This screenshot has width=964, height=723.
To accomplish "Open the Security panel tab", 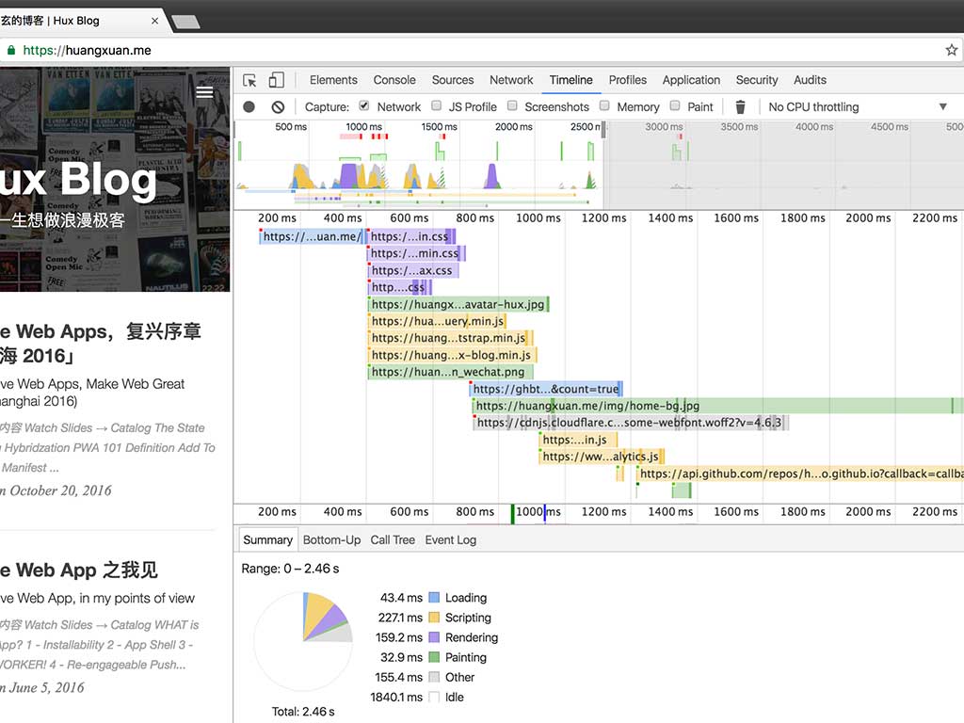I will point(757,80).
